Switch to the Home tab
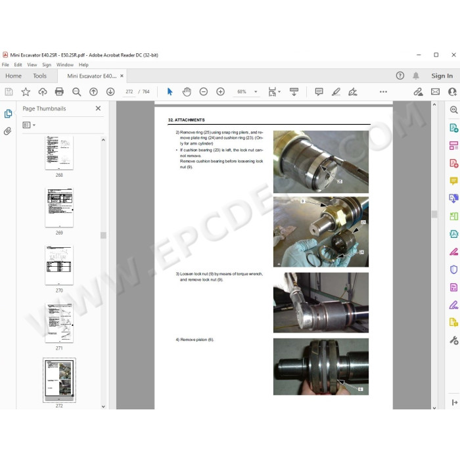 point(14,76)
